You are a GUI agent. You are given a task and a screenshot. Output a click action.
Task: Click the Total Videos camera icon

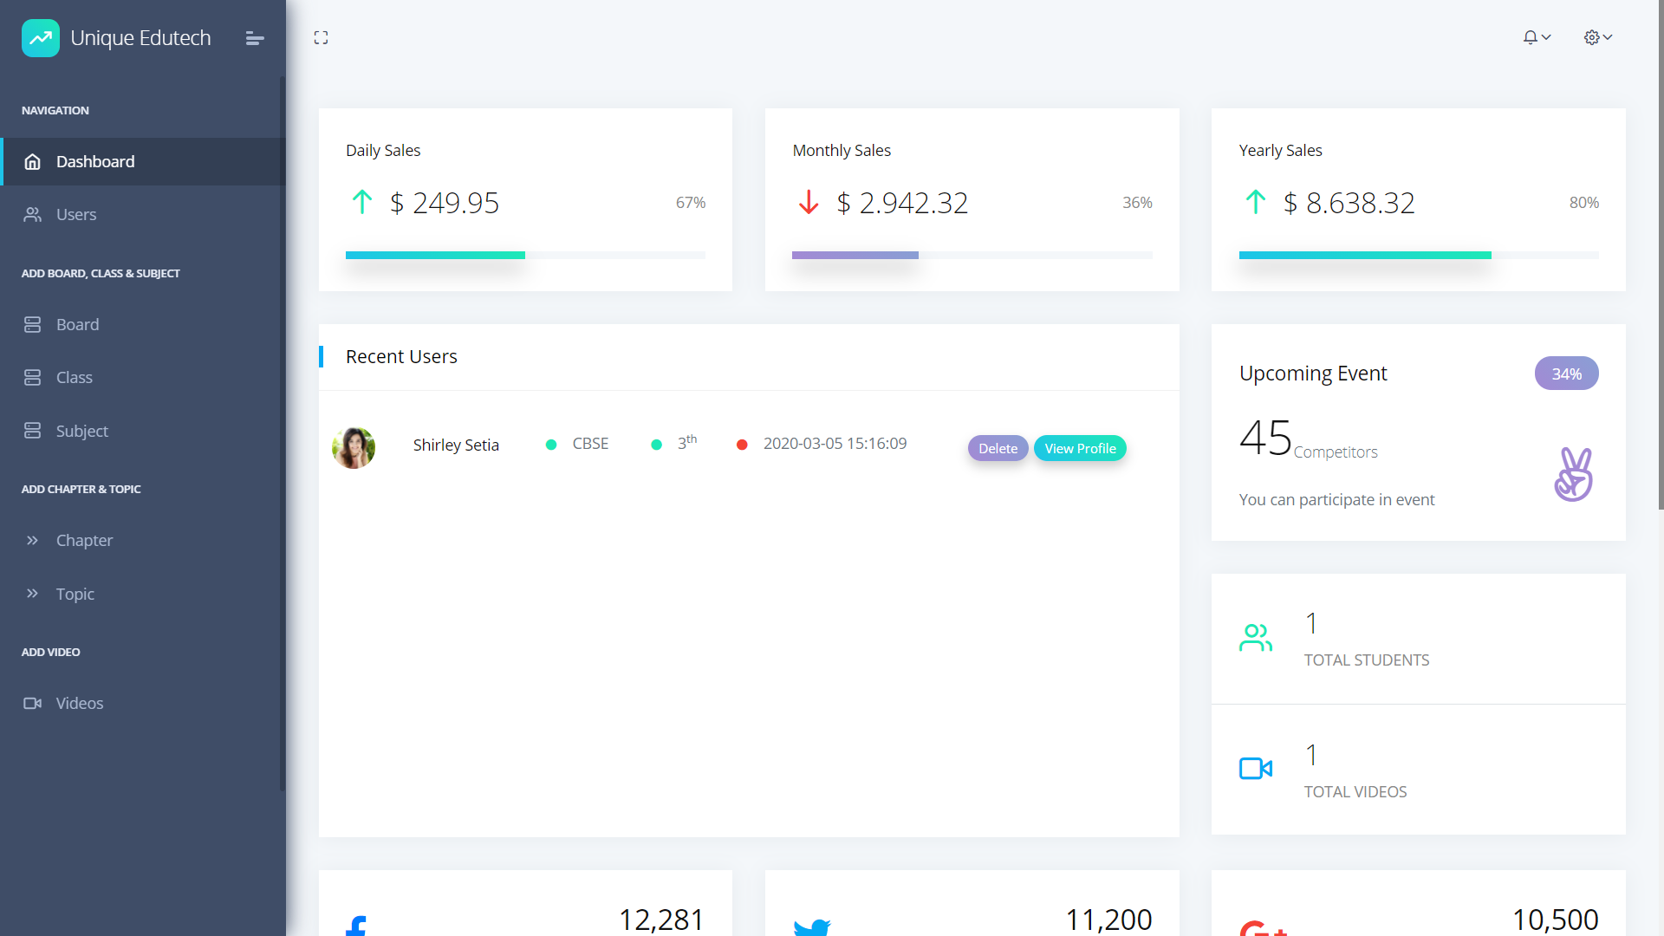click(1255, 769)
